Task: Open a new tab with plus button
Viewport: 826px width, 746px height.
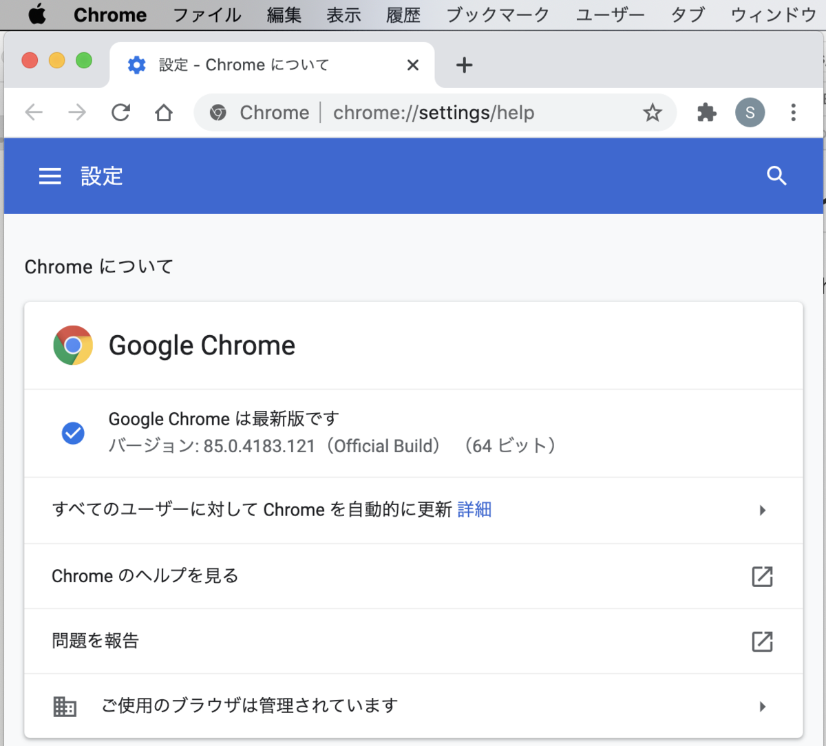Action: pyautogui.click(x=465, y=64)
